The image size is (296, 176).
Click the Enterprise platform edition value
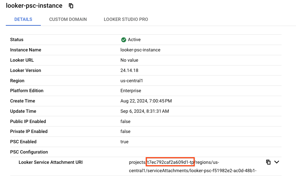pyautogui.click(x=130, y=91)
